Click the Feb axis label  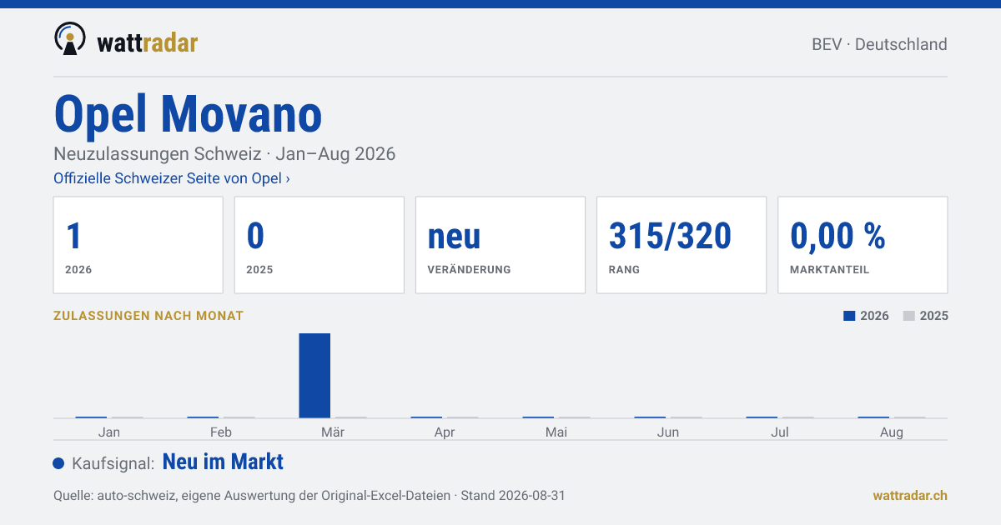click(x=221, y=432)
